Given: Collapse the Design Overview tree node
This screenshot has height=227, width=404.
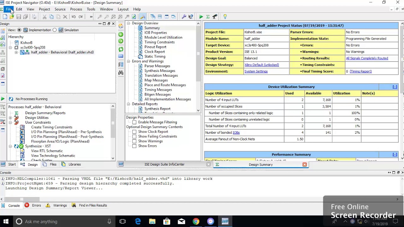Looking at the screenshot, I should point(128,23).
